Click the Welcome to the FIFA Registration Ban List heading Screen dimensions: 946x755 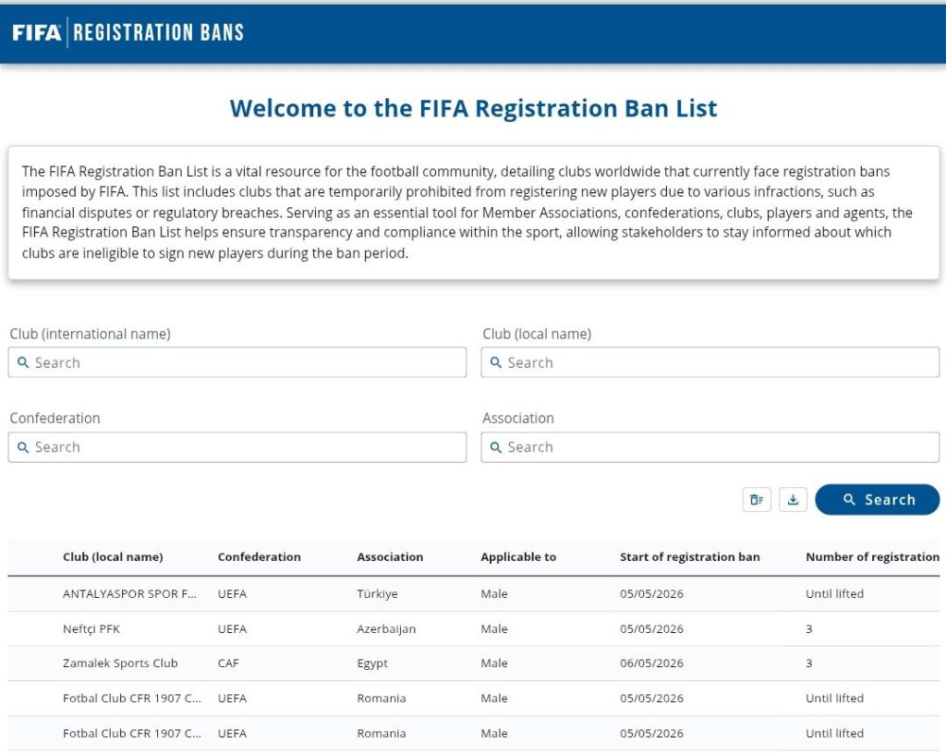[474, 109]
